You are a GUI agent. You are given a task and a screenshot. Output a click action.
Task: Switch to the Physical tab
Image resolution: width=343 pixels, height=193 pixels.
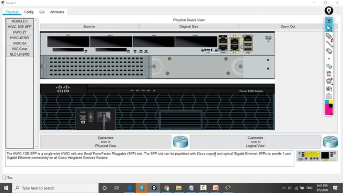point(12,12)
